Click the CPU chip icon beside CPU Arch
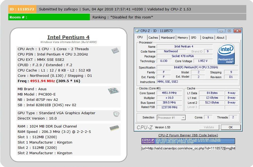 coord(115,50)
